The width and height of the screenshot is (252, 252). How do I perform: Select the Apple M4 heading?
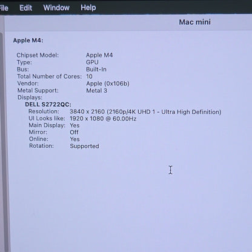click(28, 41)
